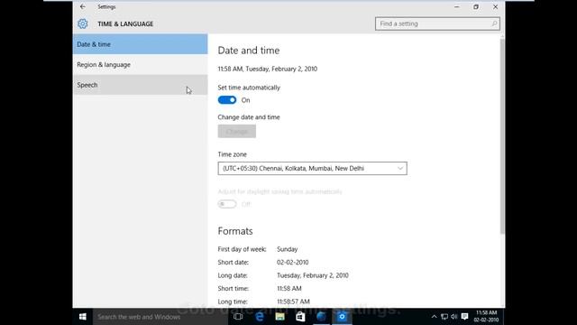Select the Date & time tab
The image size is (577, 325).
(141, 44)
